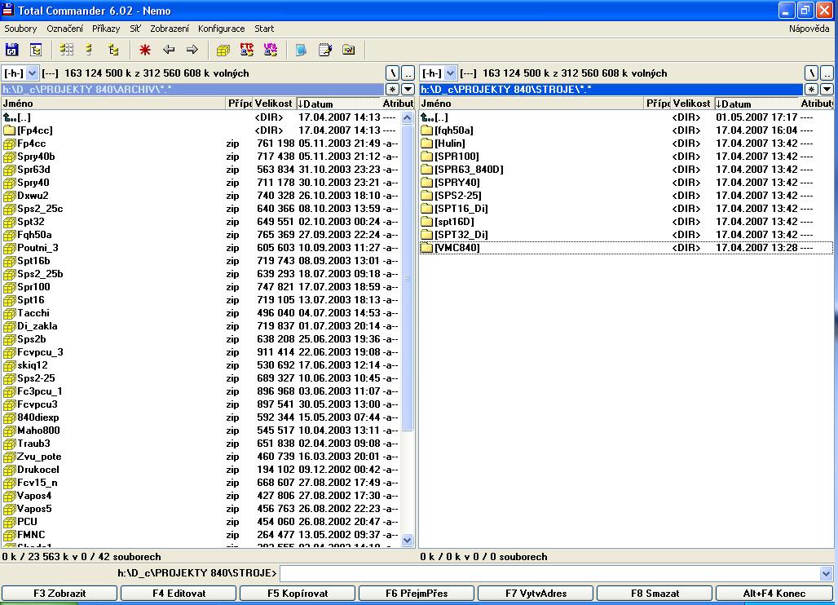This screenshot has height=605, width=838.
Task: Click the left panel root directory backslash button
Action: 392,73
